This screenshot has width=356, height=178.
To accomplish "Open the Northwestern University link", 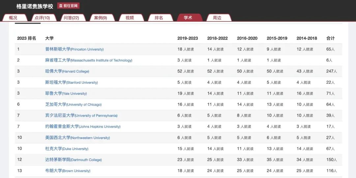I will coord(77,137).
